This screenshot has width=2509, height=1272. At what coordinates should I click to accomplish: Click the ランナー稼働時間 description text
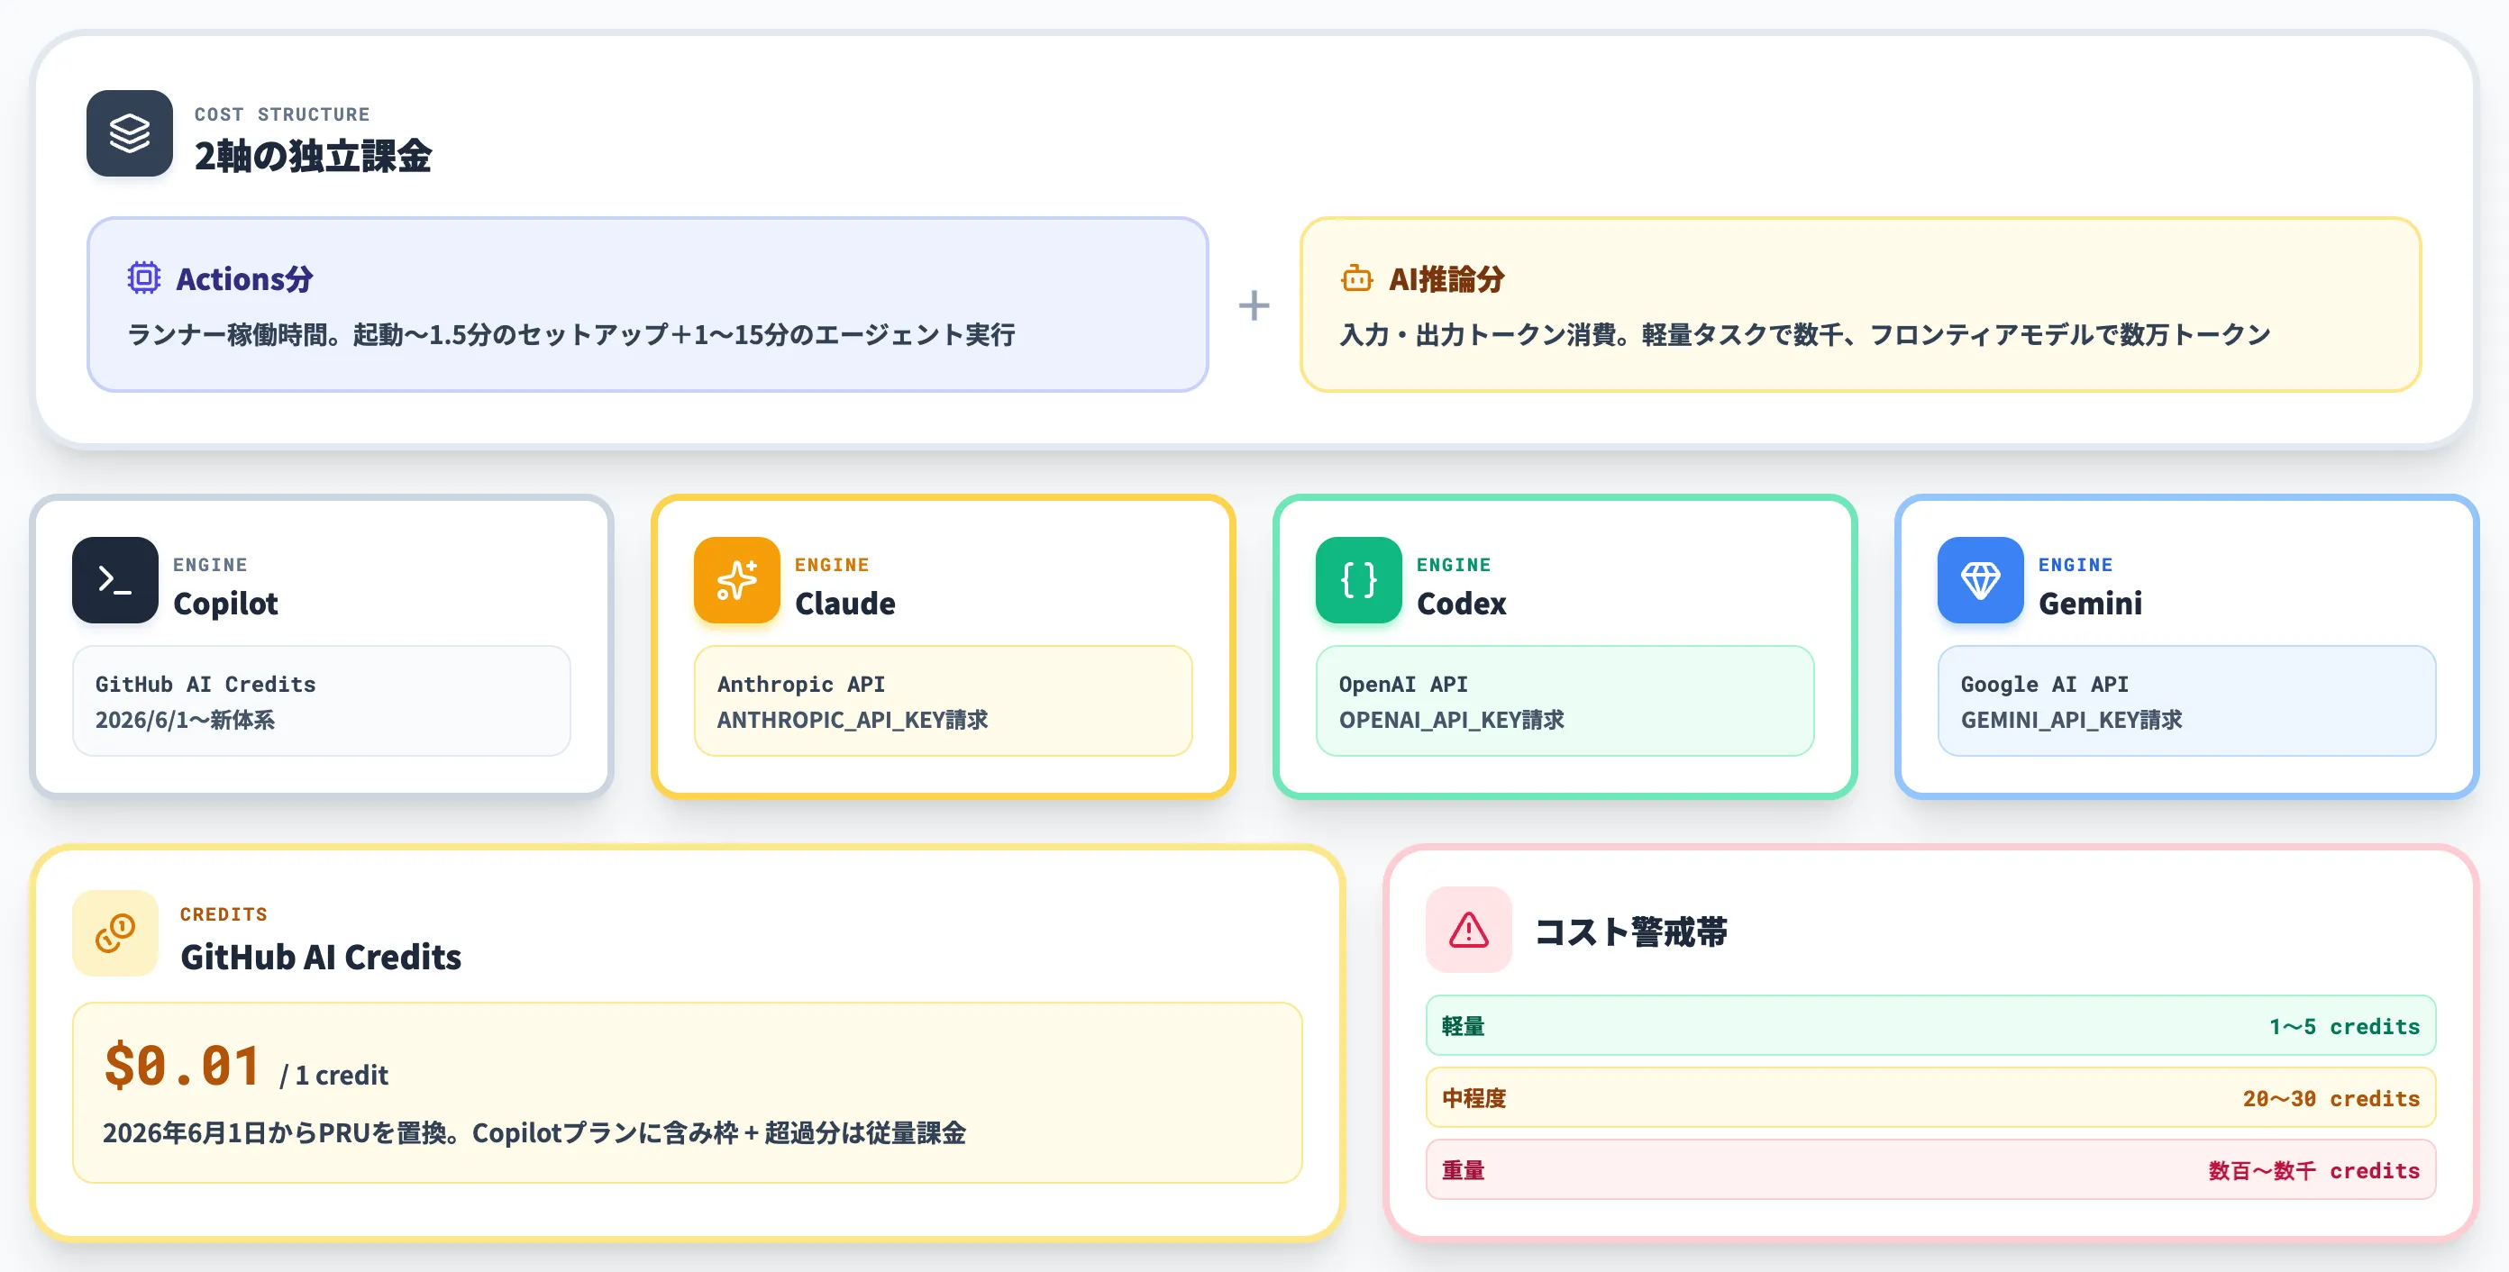tap(570, 335)
